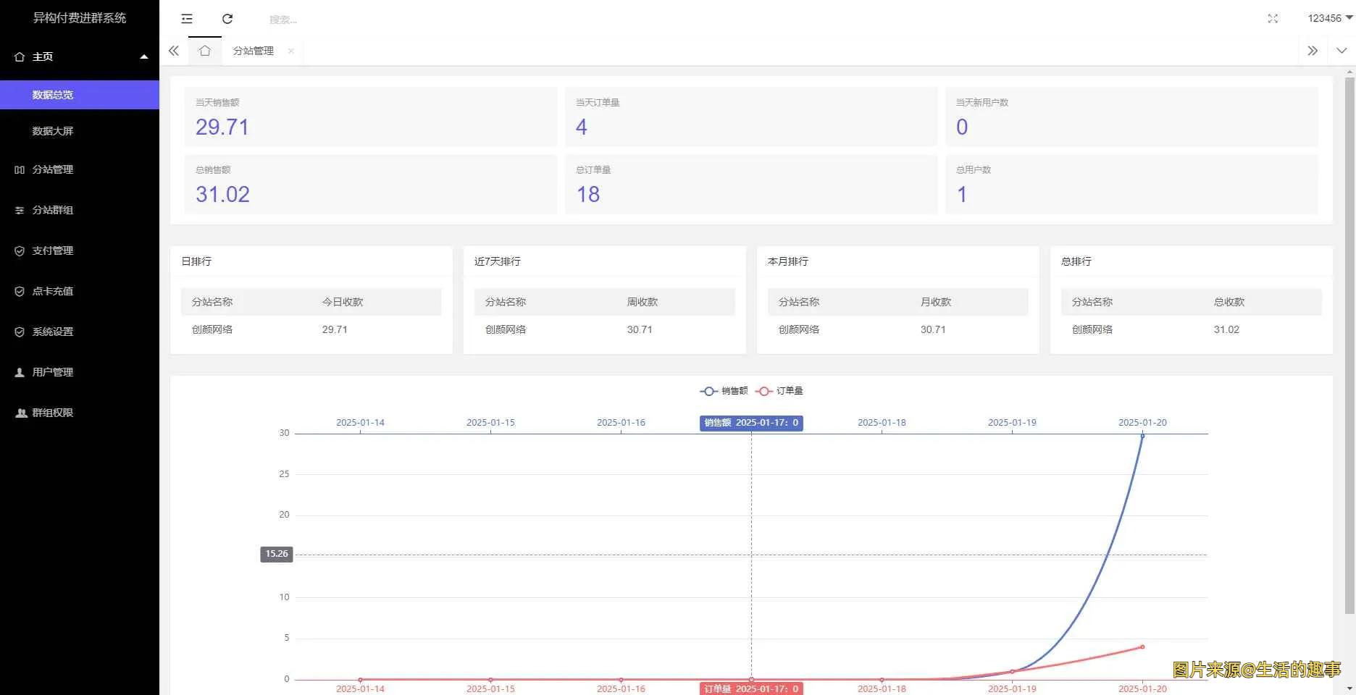Open the 123456 user dropdown
The height and width of the screenshot is (695, 1356).
[x=1329, y=19]
